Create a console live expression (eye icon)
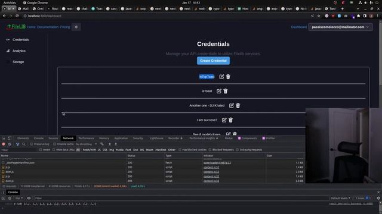Viewport: 382px width, 214px height. click(29, 198)
